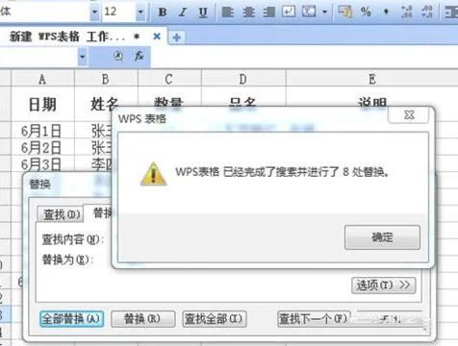Click cell containing 6月3日
The width and height of the screenshot is (458, 346).
tap(42, 164)
